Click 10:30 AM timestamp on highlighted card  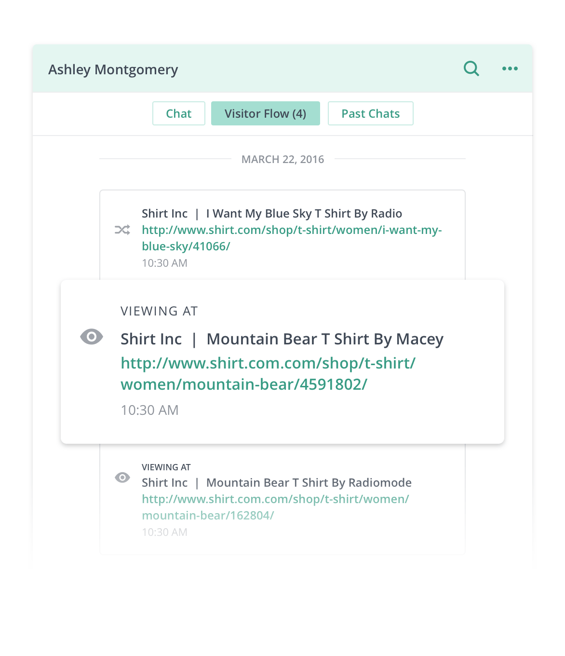tap(149, 410)
